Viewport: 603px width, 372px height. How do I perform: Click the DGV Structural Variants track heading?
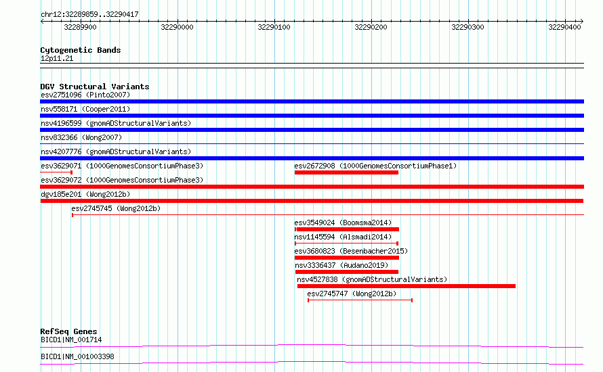[95, 87]
